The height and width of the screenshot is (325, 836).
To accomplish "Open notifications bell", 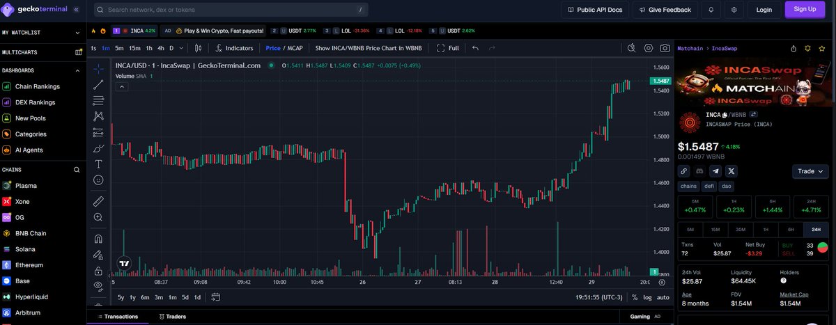I will coord(711,10).
